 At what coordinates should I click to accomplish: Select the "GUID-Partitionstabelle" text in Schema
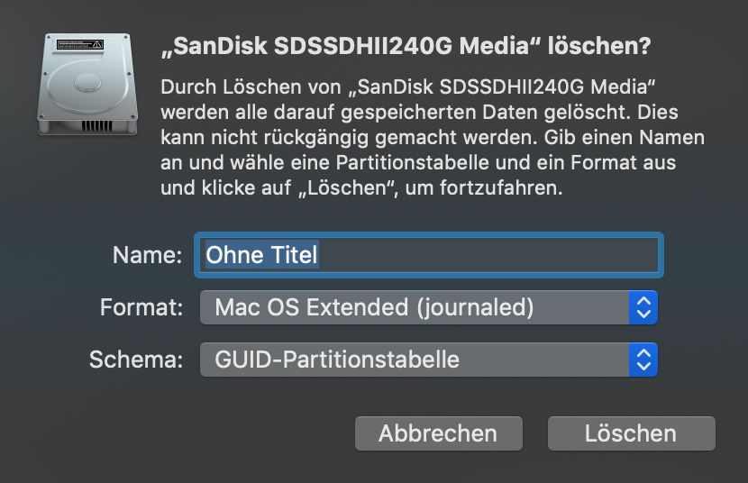[x=337, y=360]
